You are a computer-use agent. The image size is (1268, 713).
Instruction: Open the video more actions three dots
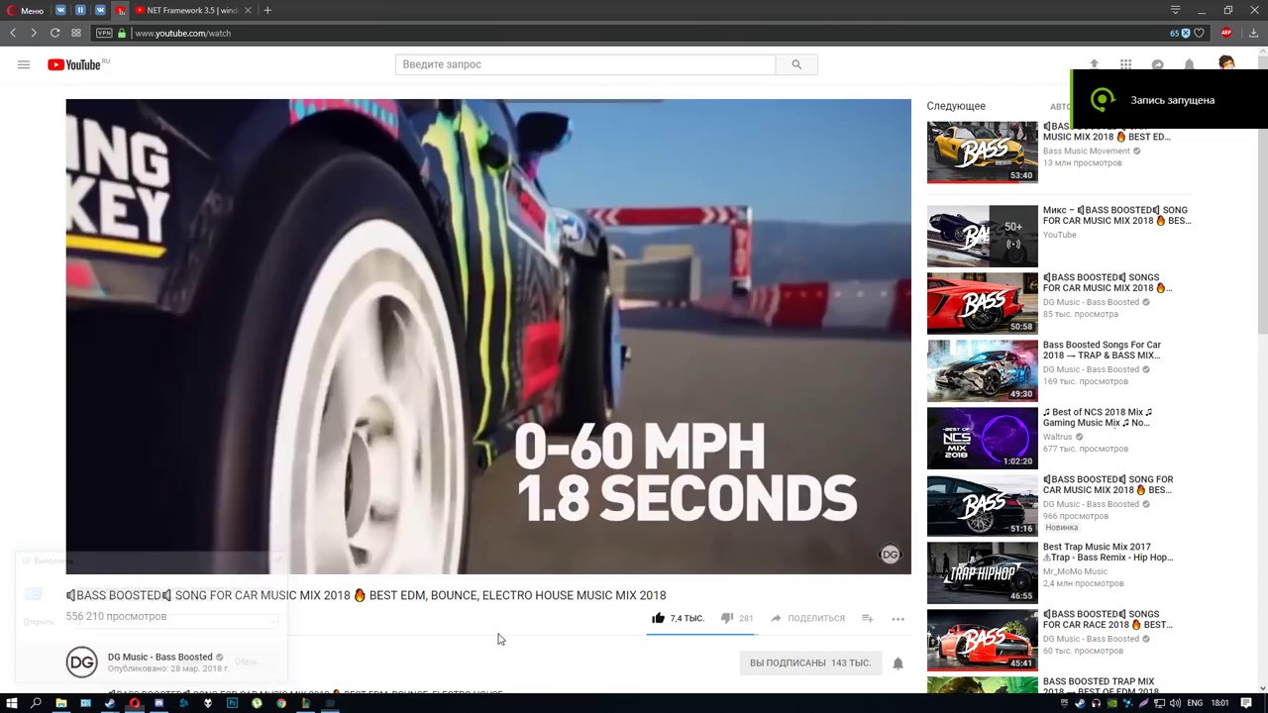(x=898, y=618)
